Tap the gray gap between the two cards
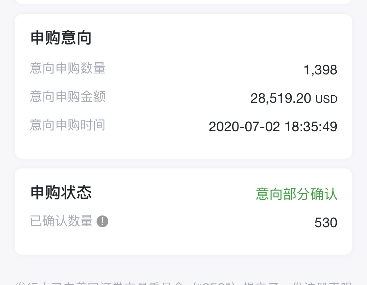Image resolution: width=367 pixels, height=285 pixels. 183,164
